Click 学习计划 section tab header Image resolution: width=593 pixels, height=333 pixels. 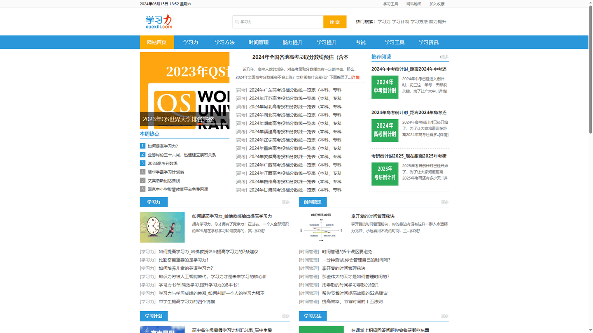coord(154,316)
